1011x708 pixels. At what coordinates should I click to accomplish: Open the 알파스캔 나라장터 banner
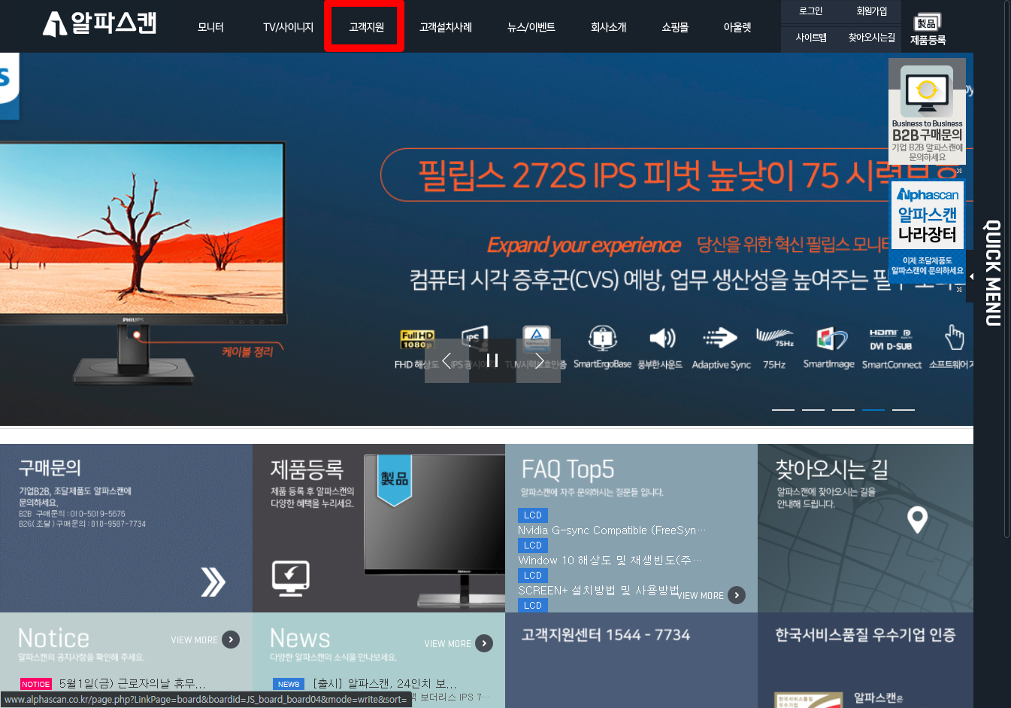[x=927, y=232]
